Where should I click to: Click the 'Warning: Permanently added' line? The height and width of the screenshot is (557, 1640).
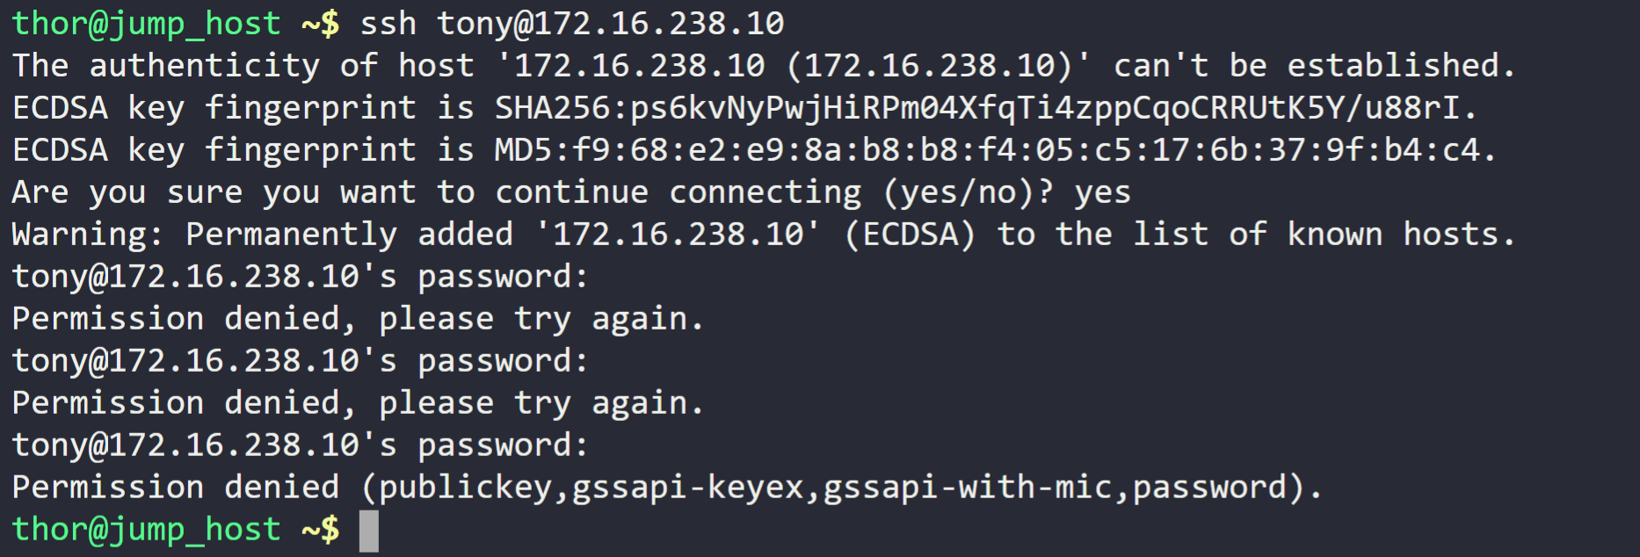(764, 235)
